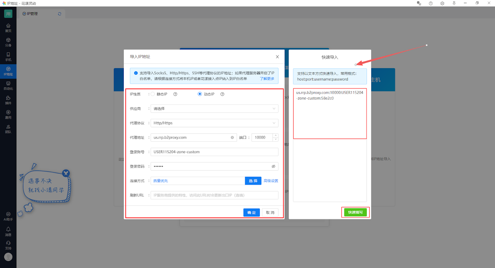Increase the port number with up arrow
This screenshot has height=268, width=495.
(x=276, y=136)
